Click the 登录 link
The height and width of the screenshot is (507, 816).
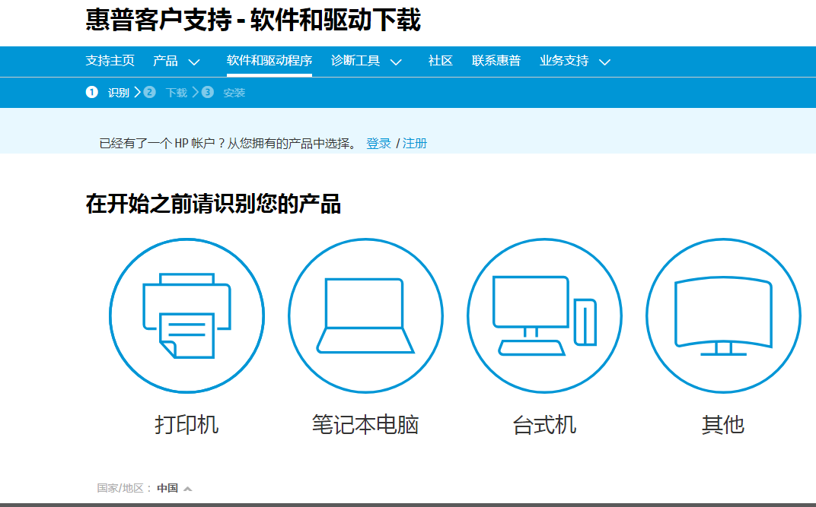click(379, 143)
